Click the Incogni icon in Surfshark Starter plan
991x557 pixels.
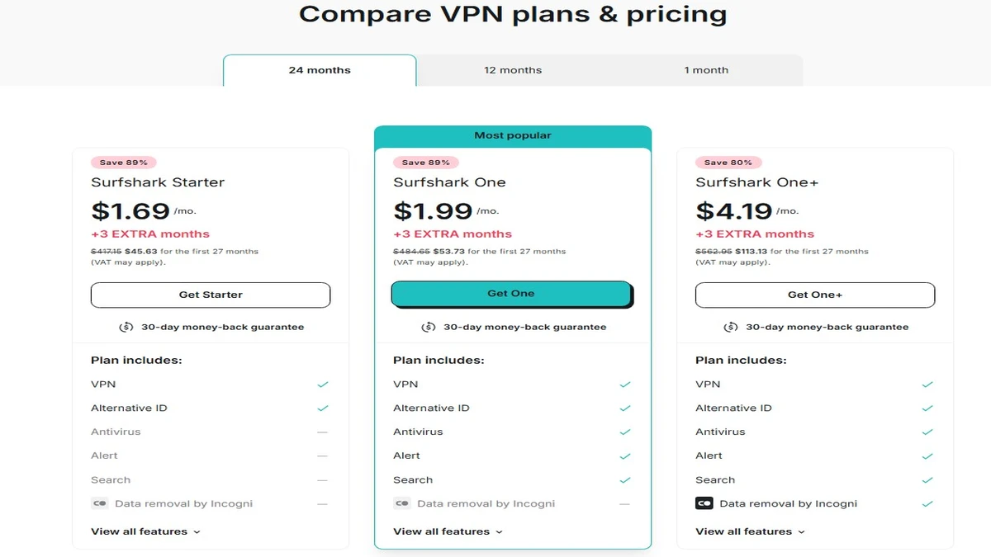pos(99,503)
